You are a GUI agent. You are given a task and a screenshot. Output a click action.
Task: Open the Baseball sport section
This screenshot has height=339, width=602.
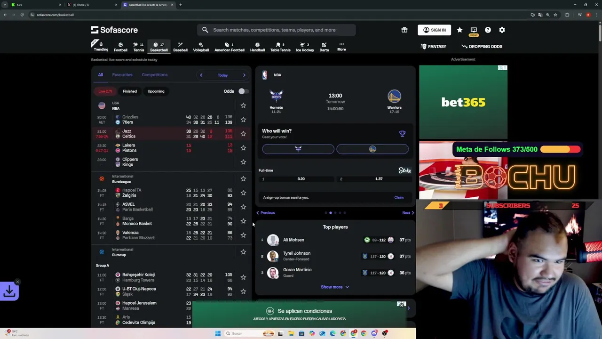point(180,47)
